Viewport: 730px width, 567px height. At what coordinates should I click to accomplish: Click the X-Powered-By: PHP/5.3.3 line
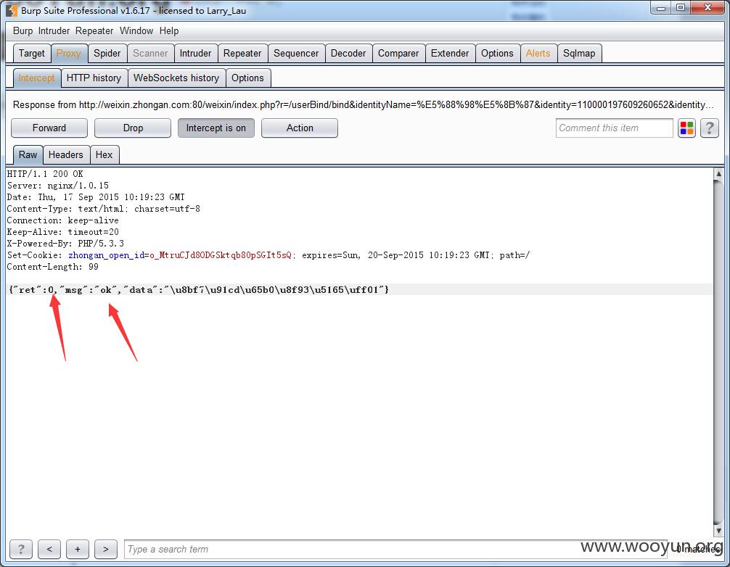tap(65, 244)
